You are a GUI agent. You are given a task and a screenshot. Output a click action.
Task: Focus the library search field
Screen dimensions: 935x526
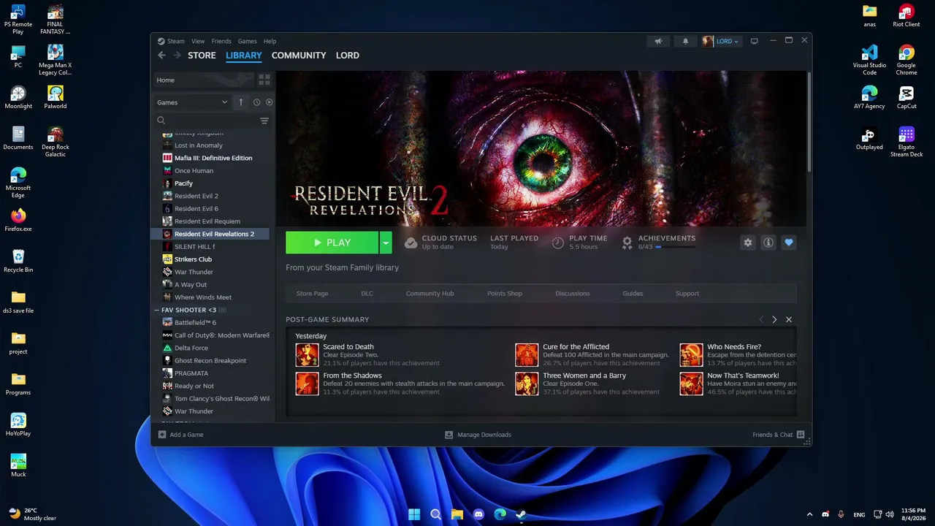[205, 121]
